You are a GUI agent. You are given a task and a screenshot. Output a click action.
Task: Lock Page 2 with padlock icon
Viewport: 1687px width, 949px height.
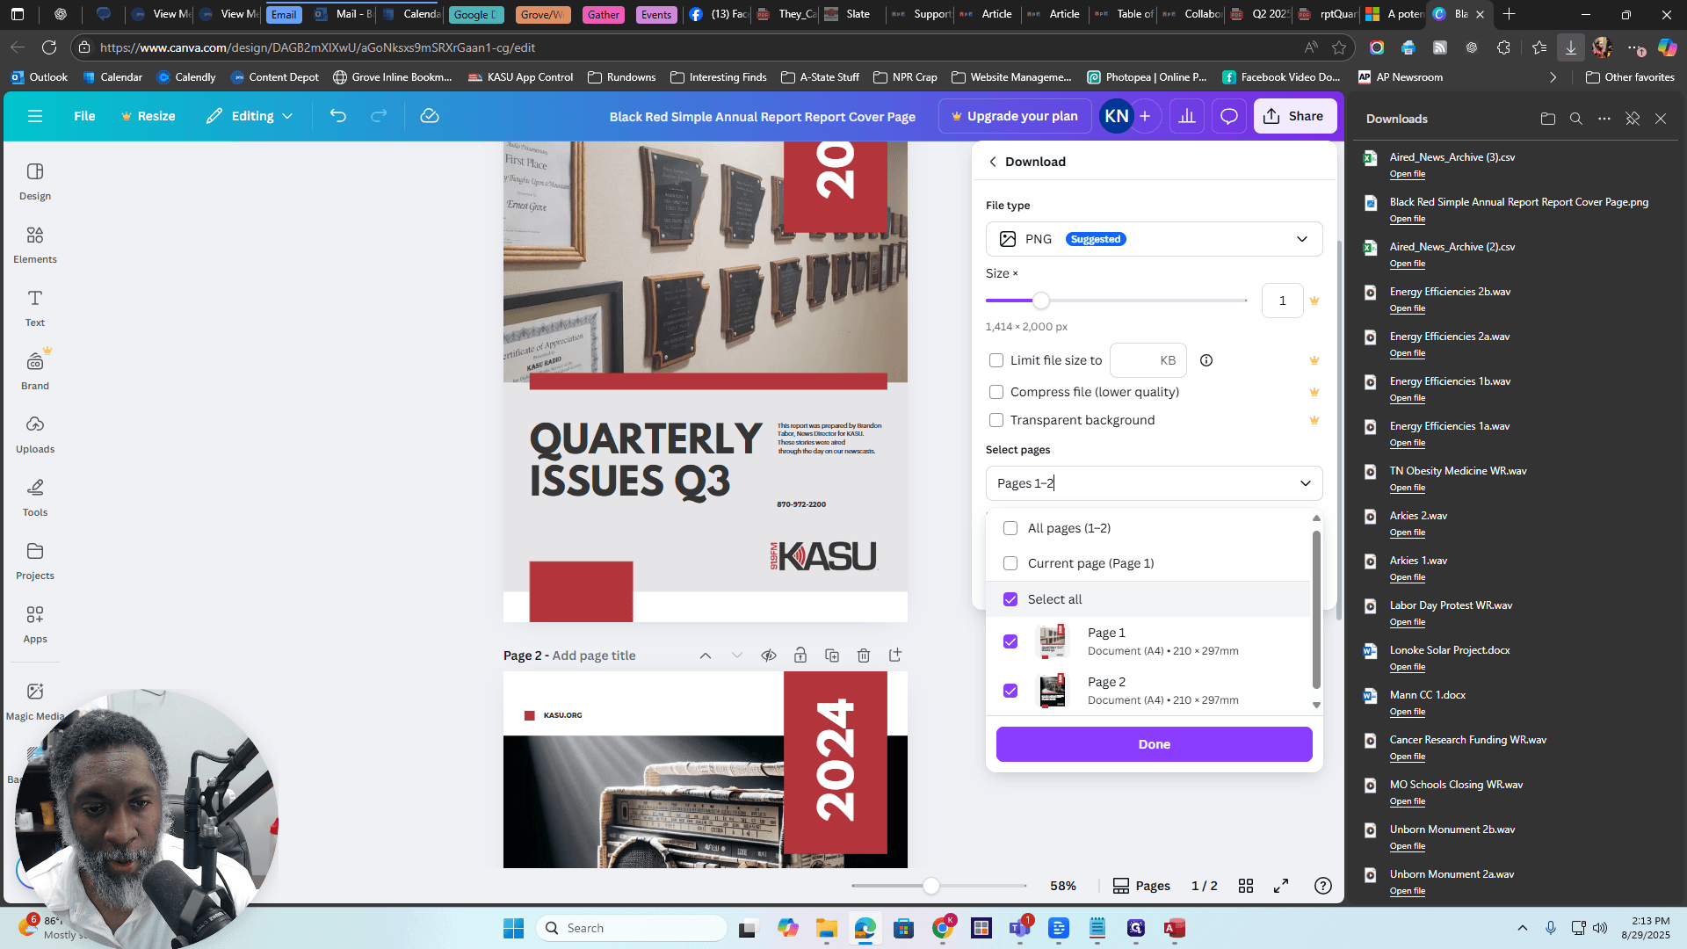[800, 656]
